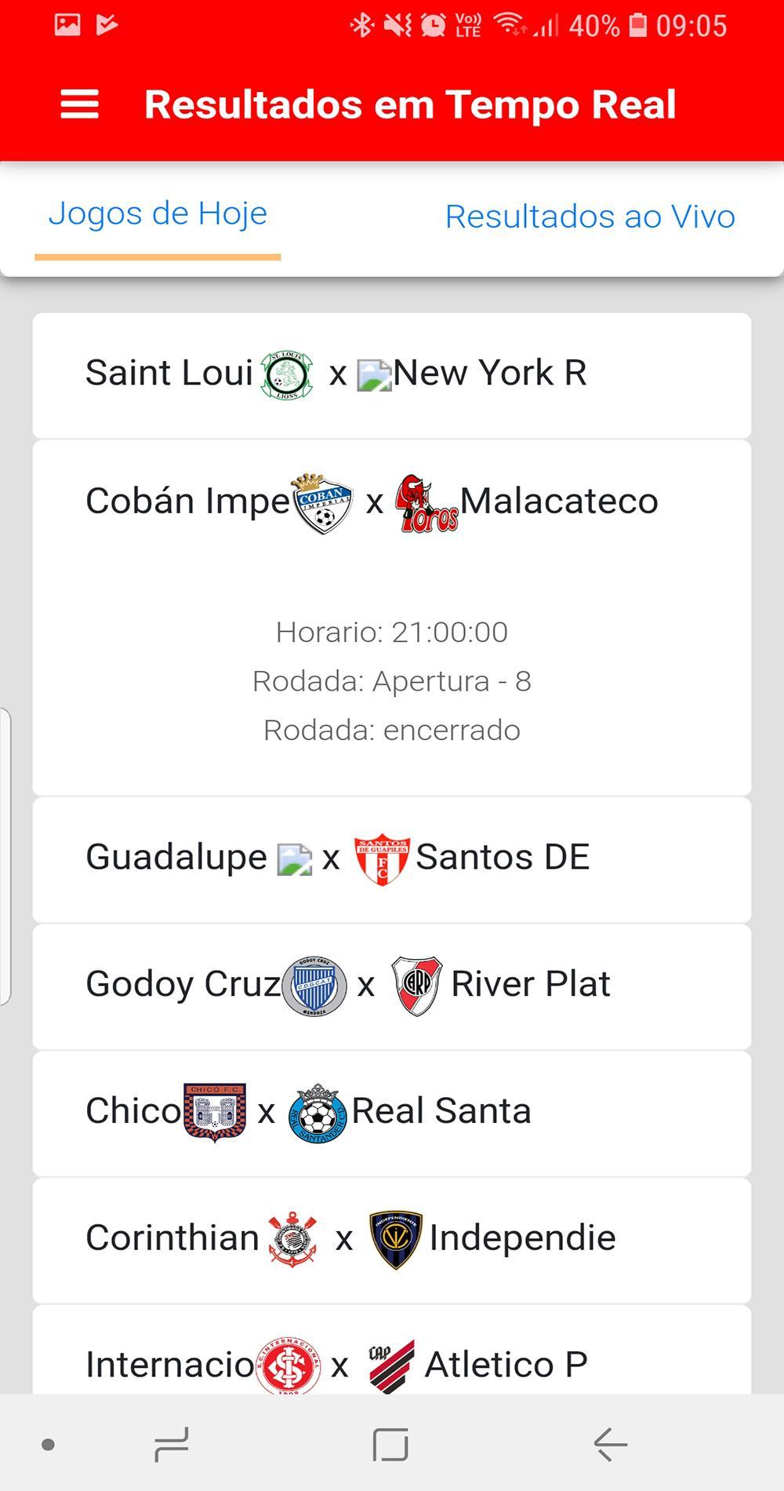The height and width of the screenshot is (1491, 784).
Task: Open the Internacional x Atletico match
Action: [392, 1351]
